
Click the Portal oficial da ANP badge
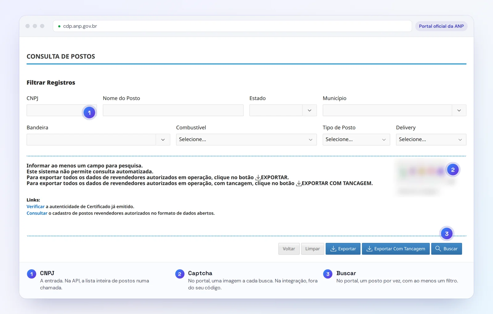tap(441, 26)
